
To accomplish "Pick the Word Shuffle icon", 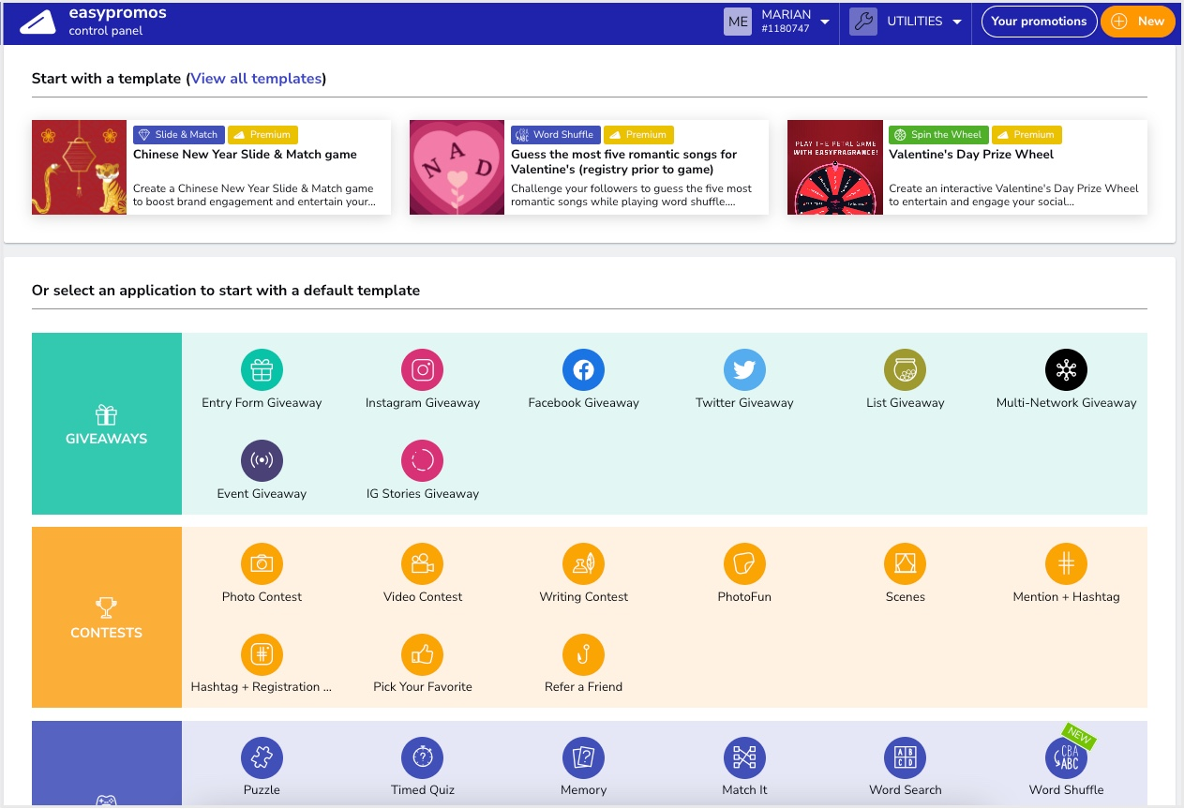I will click(x=1066, y=757).
